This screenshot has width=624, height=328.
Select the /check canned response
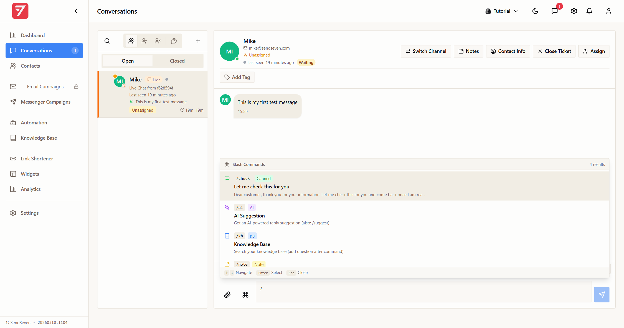click(415, 186)
